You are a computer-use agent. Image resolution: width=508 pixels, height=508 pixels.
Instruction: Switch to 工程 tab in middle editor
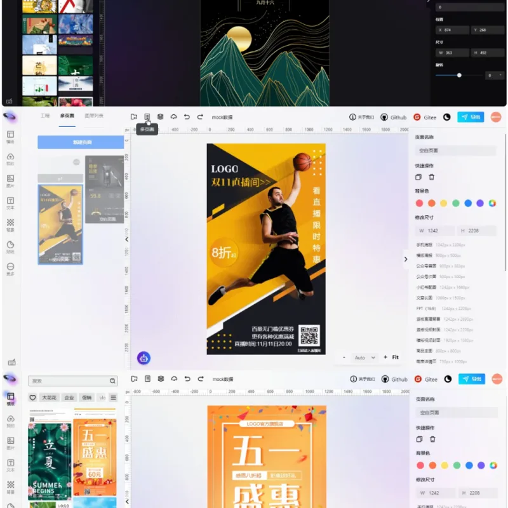(x=45, y=116)
